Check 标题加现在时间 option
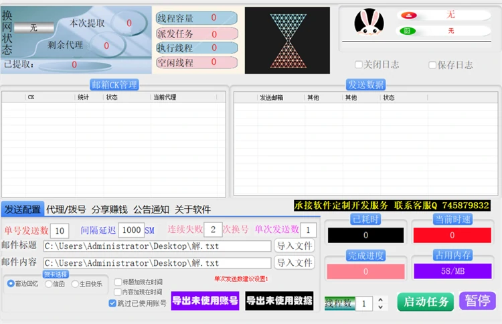 tap(118, 282)
